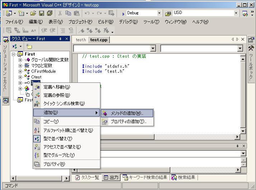The image size is (256, 190).
Task: Pin the Class View panel
Action: tap(60, 39)
